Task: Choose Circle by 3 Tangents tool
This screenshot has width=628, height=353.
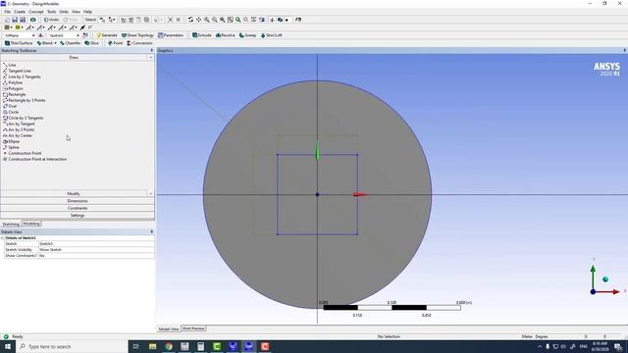Action: point(24,118)
